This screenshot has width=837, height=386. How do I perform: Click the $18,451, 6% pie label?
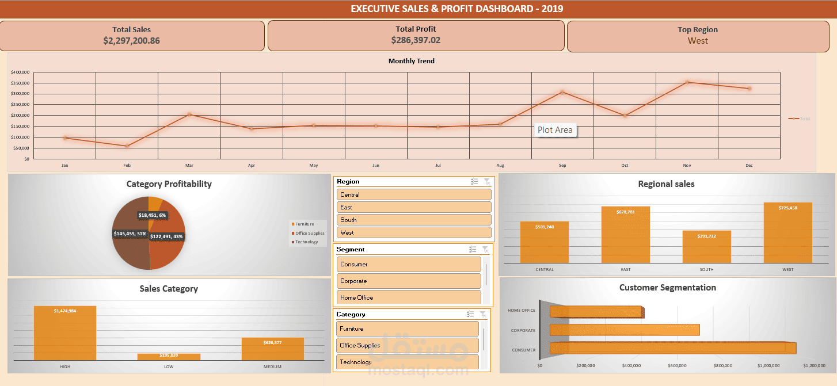(x=152, y=215)
